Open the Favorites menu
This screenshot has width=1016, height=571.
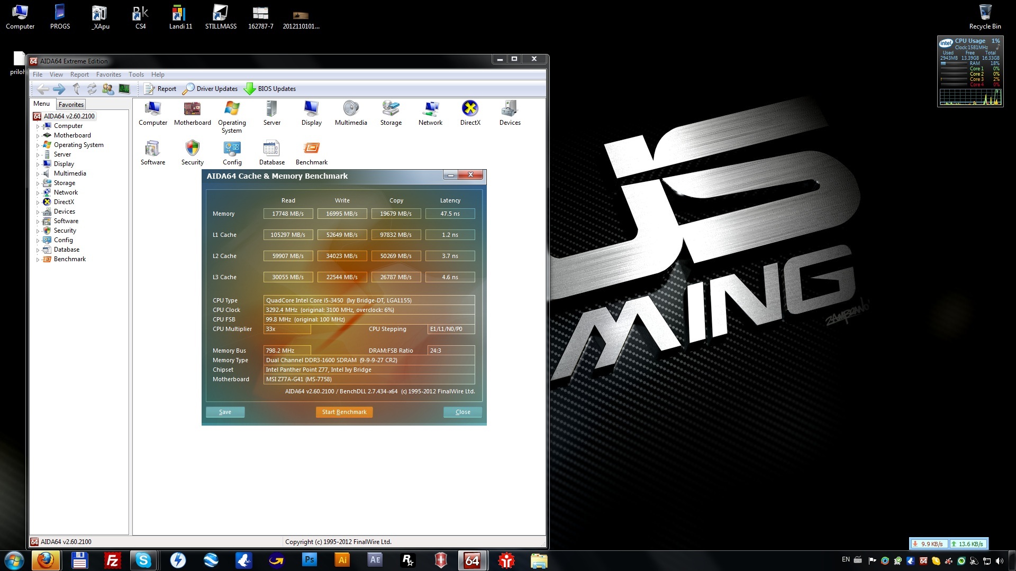(108, 75)
